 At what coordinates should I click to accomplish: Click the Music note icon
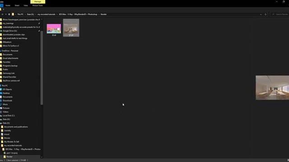1,104
